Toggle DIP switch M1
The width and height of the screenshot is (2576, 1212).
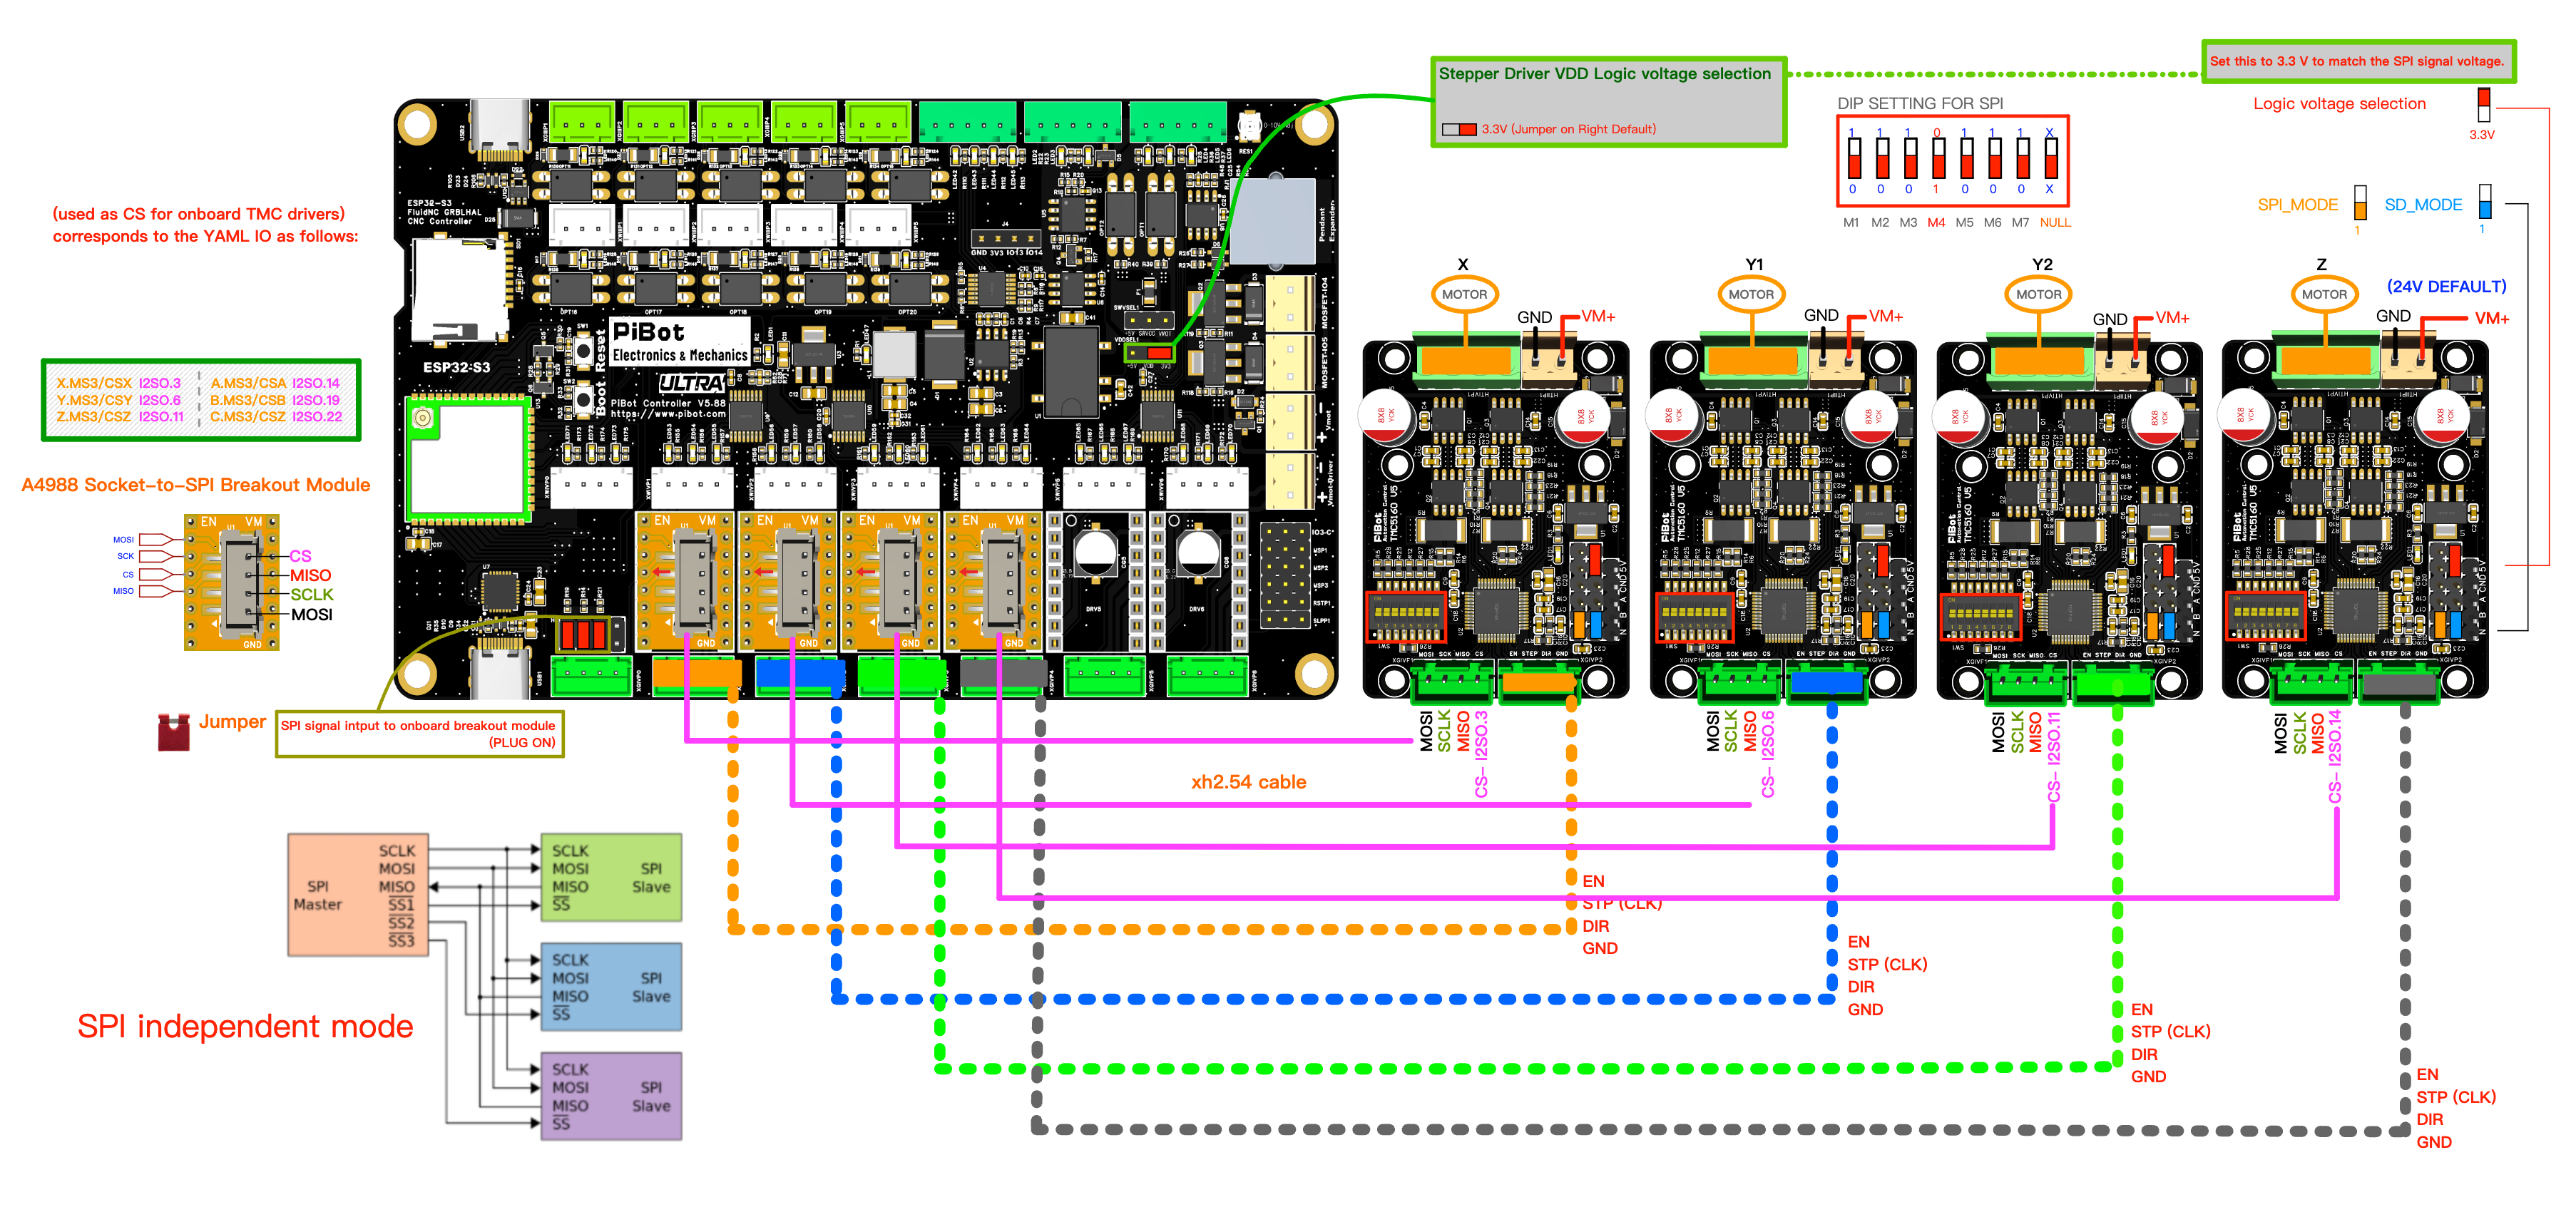click(1854, 159)
